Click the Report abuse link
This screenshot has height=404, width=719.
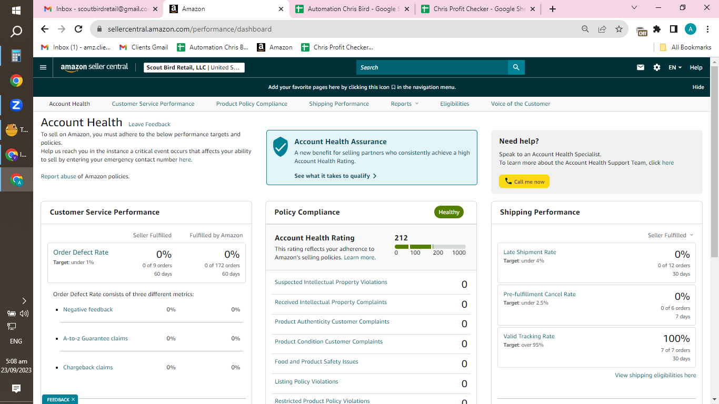(x=58, y=176)
